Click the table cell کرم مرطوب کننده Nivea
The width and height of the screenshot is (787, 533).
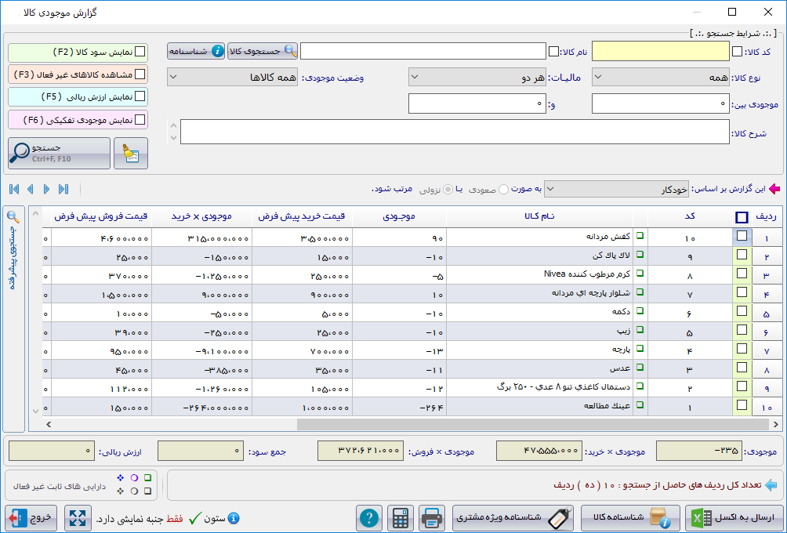point(539,274)
